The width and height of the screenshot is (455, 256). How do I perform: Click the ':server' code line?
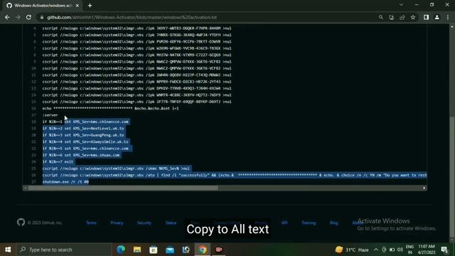tap(50, 115)
